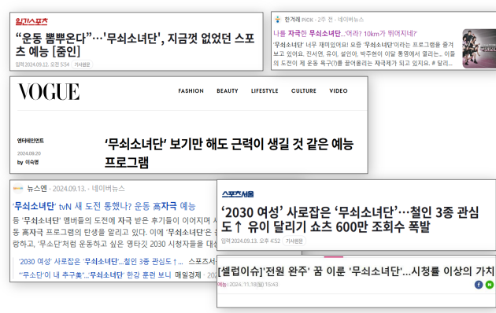Open the 나를 자극한 무쇠소녀단 article link
This screenshot has height=313, width=496.
point(345,34)
